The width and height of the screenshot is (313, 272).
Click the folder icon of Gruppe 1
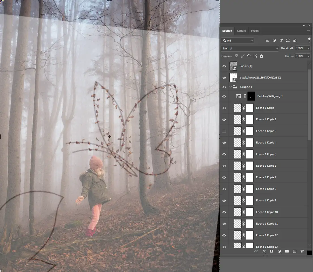[x=235, y=87]
